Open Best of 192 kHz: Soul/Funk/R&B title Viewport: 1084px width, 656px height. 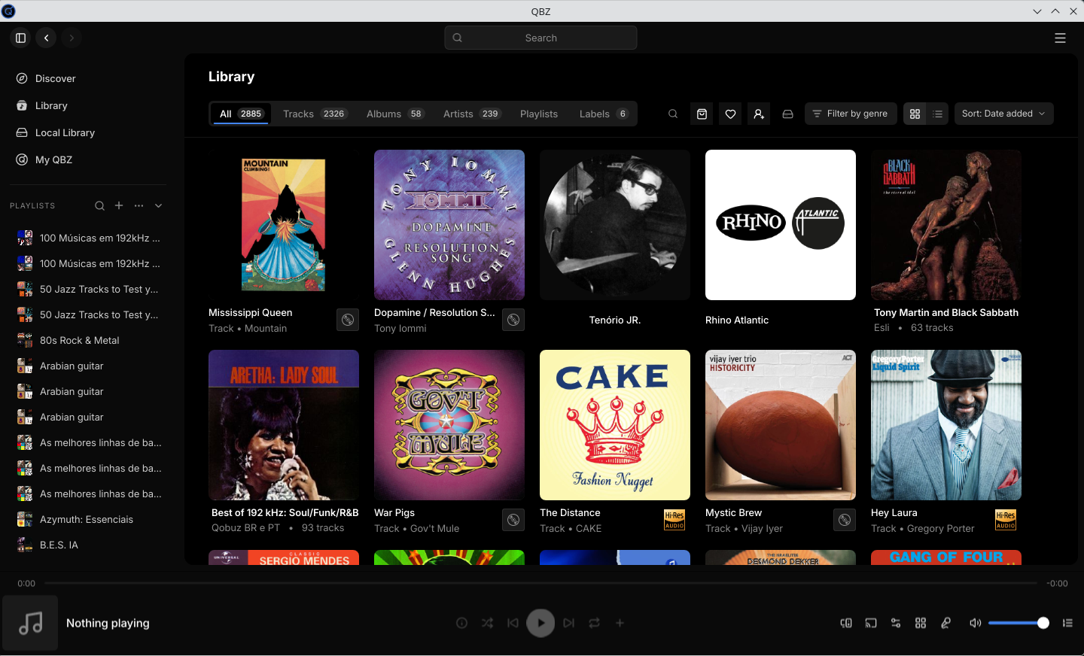click(x=285, y=512)
